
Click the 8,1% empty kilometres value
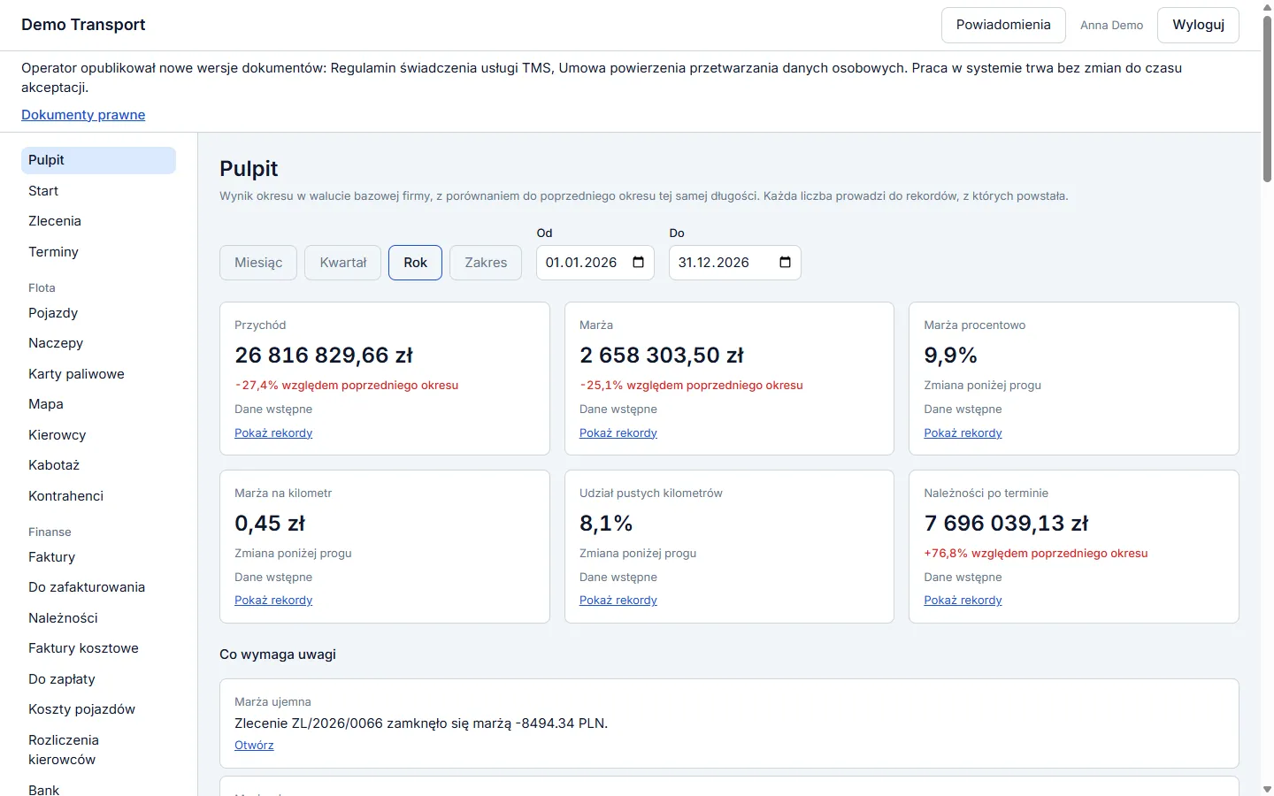point(606,524)
